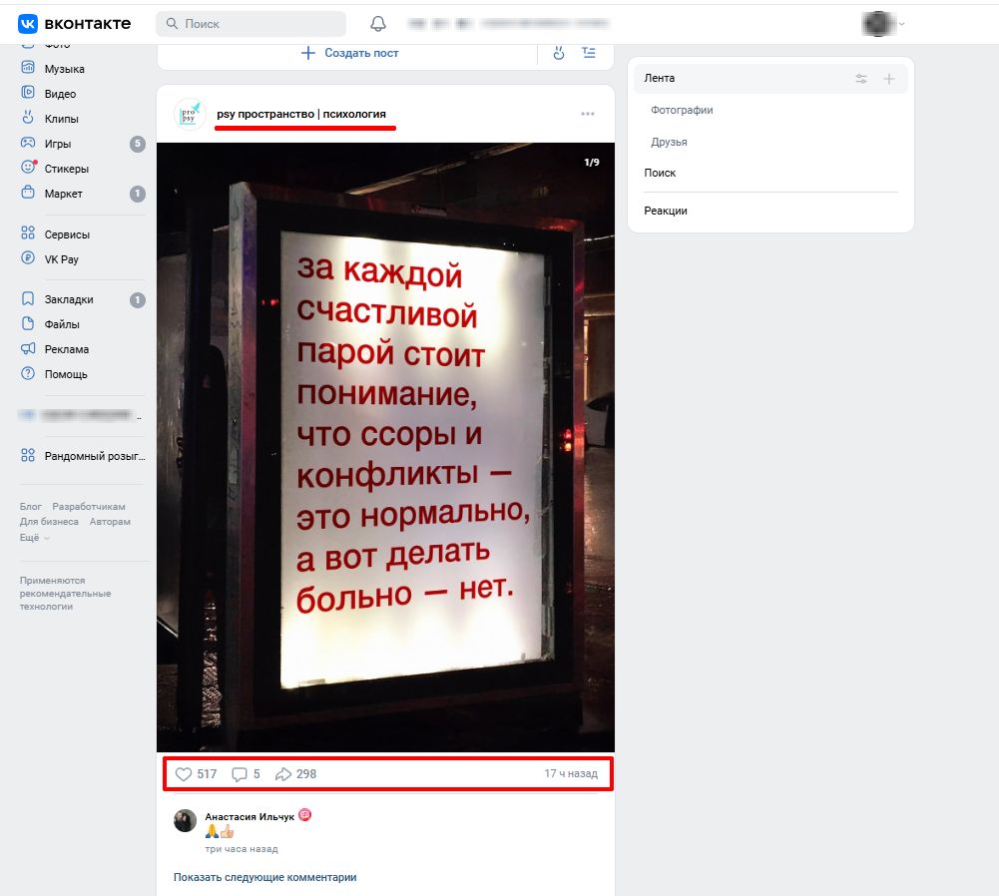Click the Маркет bag icon
This screenshot has width=999, height=896.
[28, 193]
